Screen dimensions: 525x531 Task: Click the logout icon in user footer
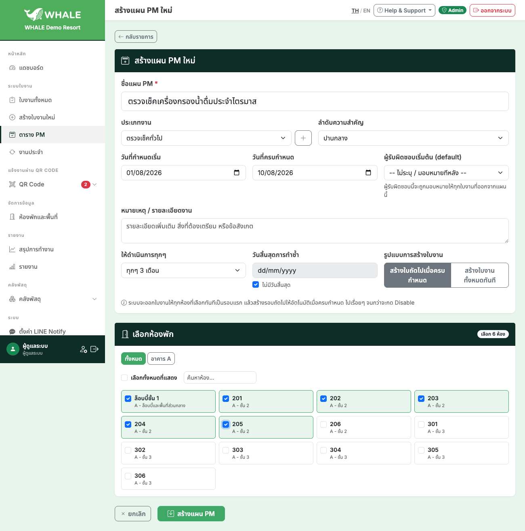tap(94, 349)
